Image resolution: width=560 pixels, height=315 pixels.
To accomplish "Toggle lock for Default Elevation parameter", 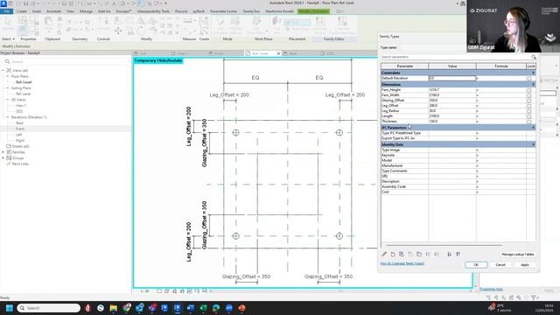I will [x=528, y=78].
